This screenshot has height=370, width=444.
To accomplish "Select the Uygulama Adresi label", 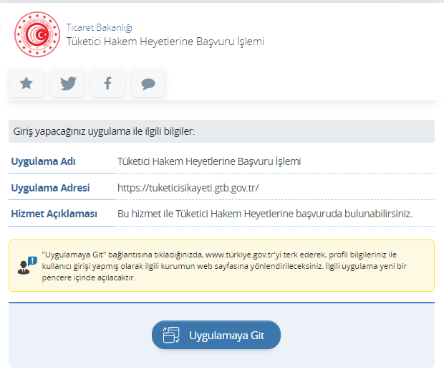I will pos(50,188).
